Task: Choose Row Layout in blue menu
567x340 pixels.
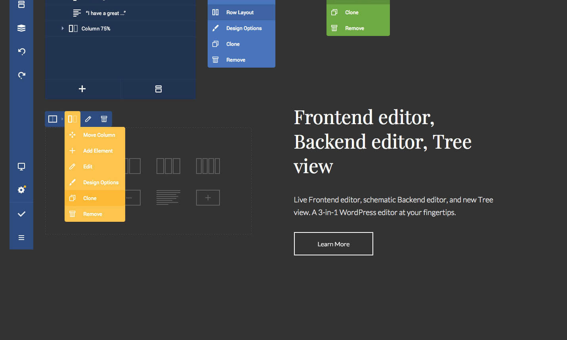Action: coord(241,12)
